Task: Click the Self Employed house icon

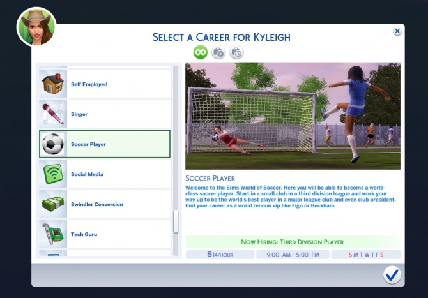Action: (x=52, y=84)
